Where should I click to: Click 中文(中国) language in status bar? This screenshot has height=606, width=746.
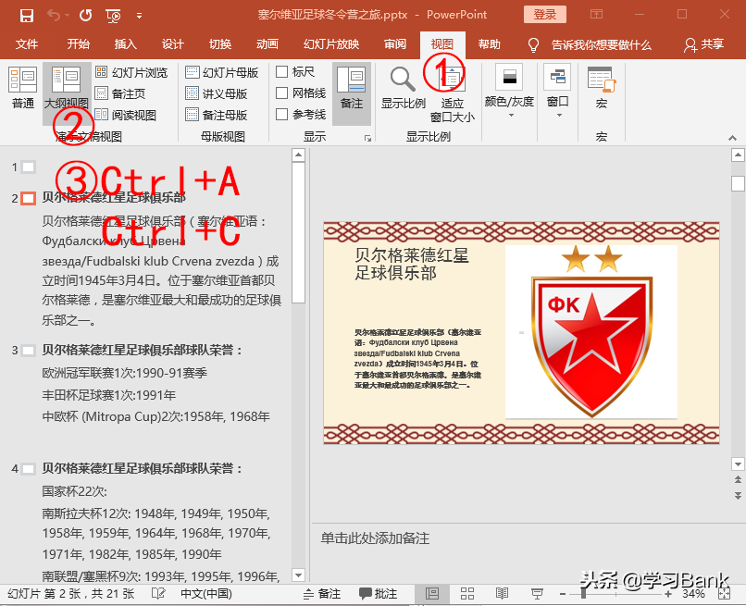(206, 594)
